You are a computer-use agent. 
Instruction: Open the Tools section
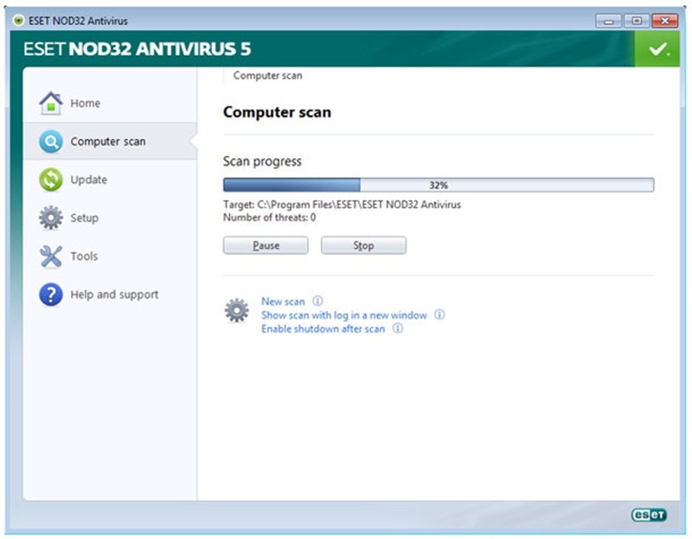[x=111, y=256]
